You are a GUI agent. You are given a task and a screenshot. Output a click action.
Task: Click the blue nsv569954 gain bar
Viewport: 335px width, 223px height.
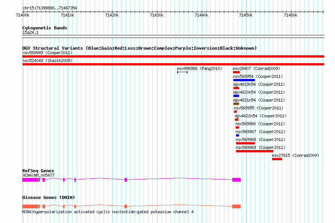pos(244,80)
